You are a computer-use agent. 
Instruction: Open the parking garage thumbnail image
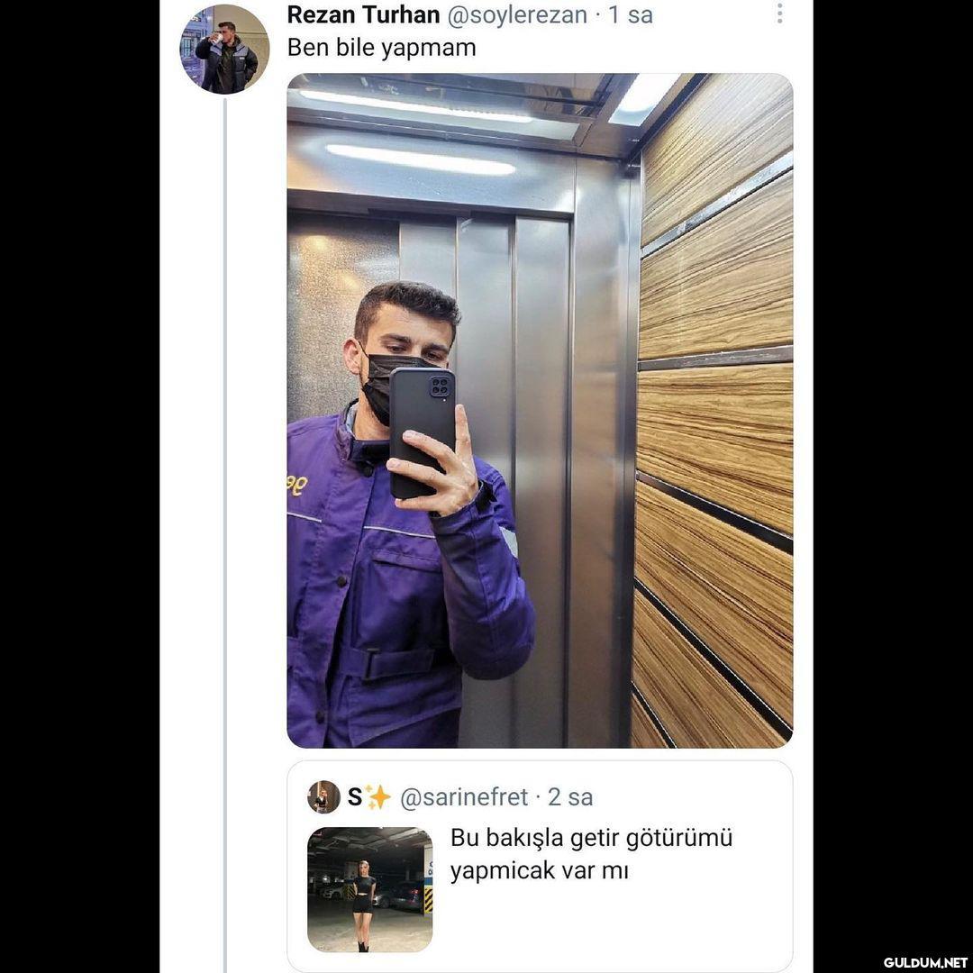coord(369,889)
